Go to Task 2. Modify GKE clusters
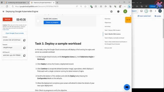 tap(112, 34)
